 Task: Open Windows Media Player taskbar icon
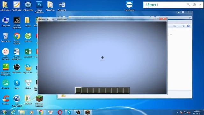[31, 112]
